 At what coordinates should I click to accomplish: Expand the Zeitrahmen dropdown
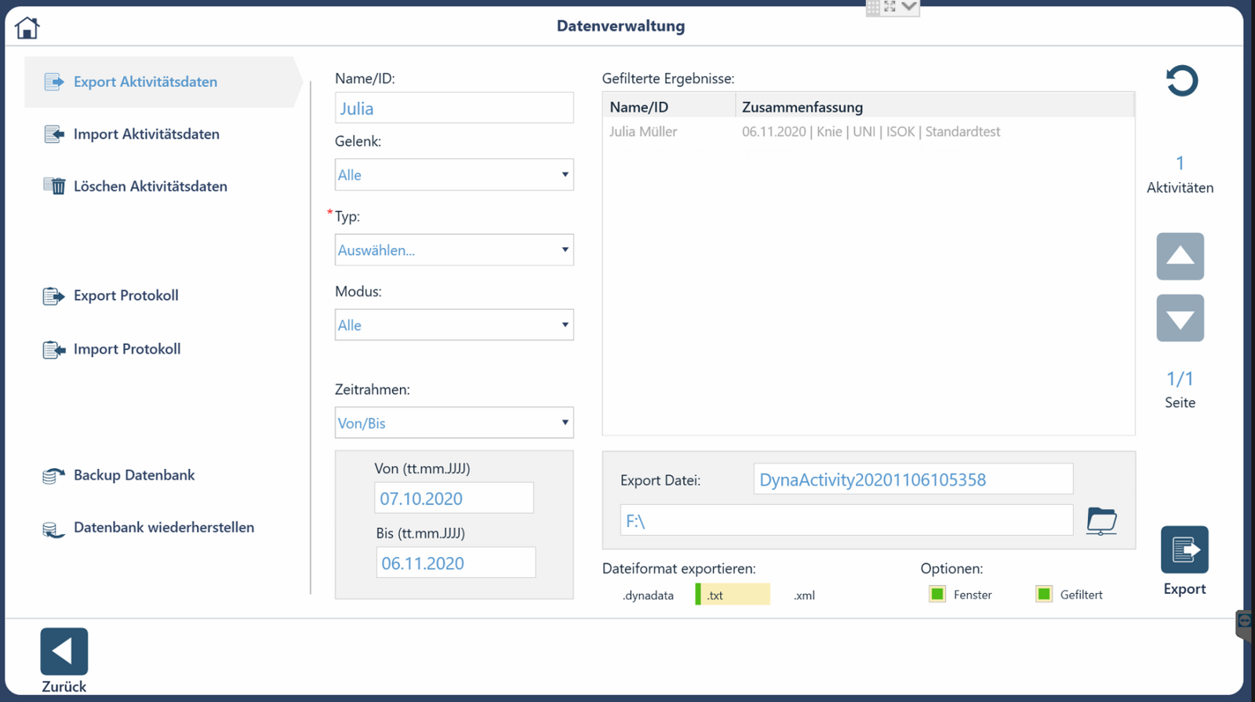[454, 423]
